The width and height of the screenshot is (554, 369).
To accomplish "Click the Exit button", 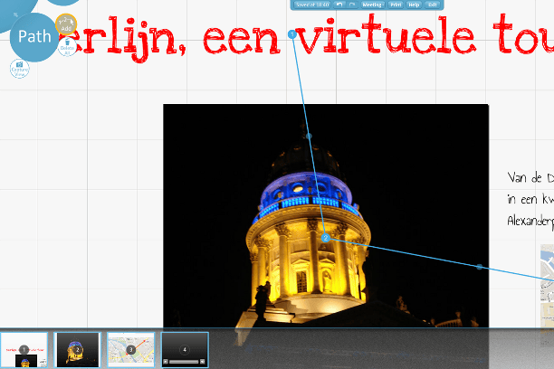I will [433, 5].
